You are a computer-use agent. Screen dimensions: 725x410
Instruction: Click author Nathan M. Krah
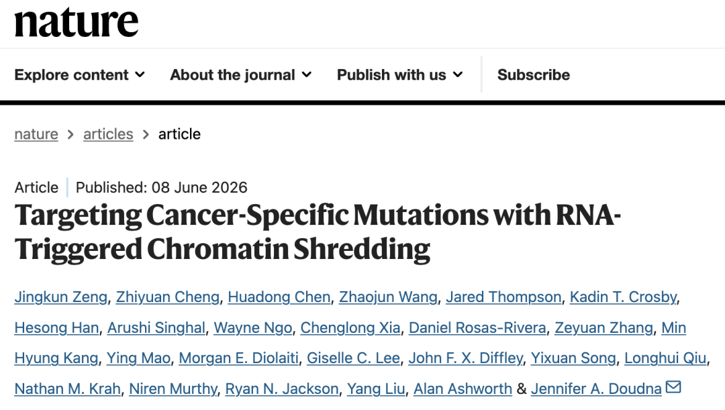pos(68,389)
